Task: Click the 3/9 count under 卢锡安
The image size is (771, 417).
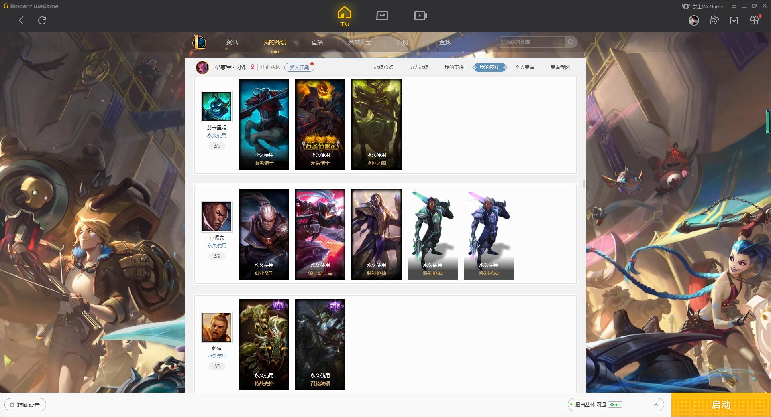Action: tap(217, 256)
